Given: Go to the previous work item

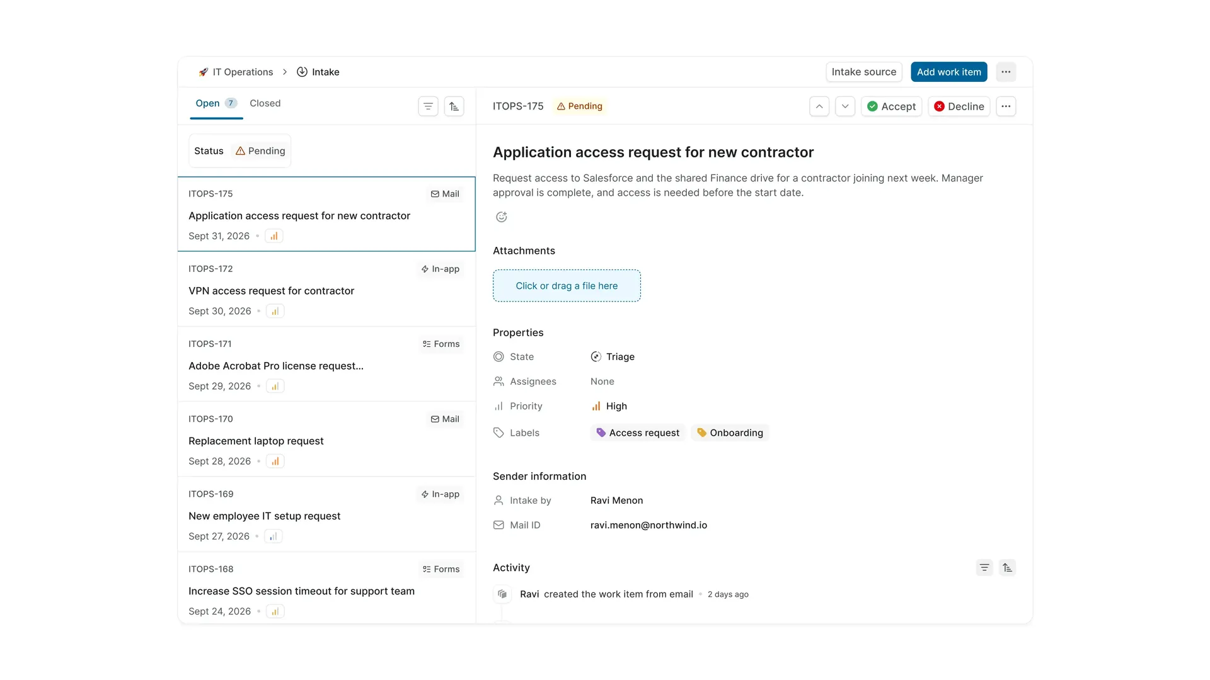Looking at the screenshot, I should tap(819, 106).
